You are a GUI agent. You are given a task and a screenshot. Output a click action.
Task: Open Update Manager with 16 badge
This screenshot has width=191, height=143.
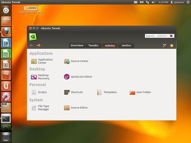pyautogui.click(x=6, y=108)
